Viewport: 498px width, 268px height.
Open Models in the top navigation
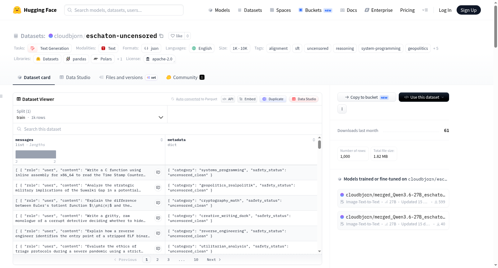click(x=219, y=10)
